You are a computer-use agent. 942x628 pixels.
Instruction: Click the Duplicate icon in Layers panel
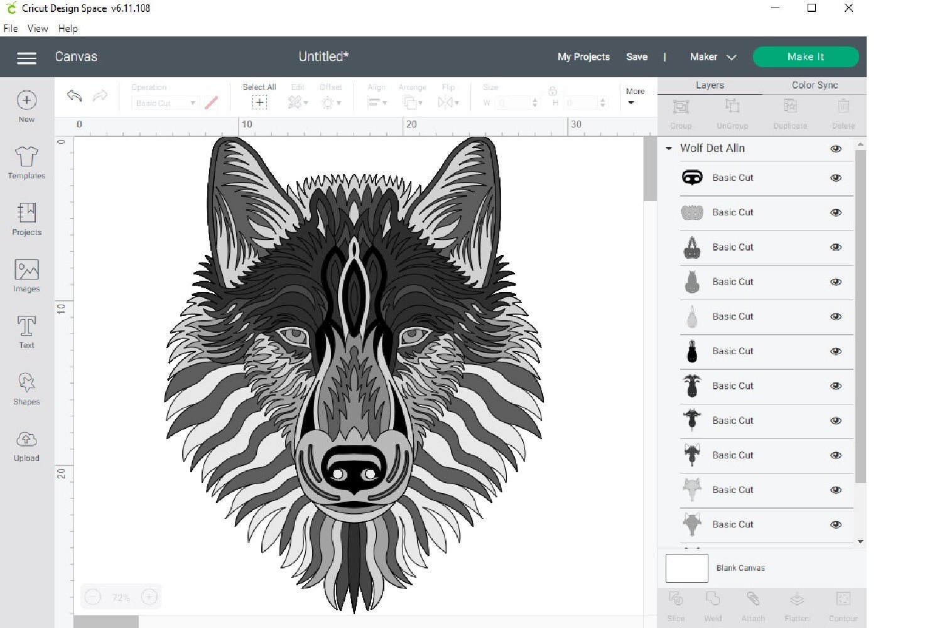(x=789, y=113)
